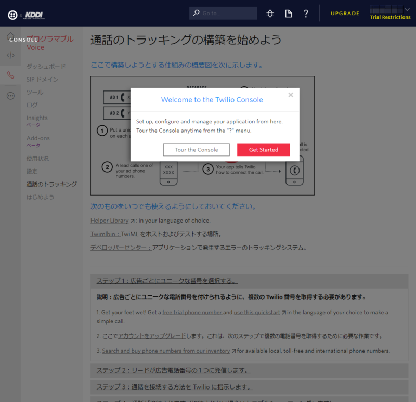Click the Get Started button

[264, 150]
